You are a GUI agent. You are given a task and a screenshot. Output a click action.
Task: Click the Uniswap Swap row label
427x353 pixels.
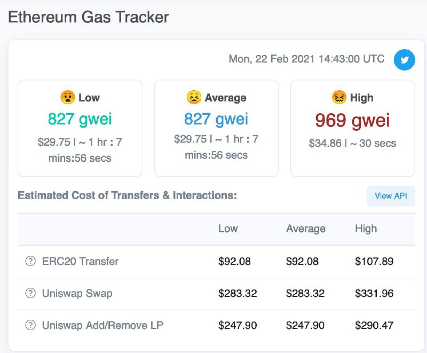click(77, 293)
